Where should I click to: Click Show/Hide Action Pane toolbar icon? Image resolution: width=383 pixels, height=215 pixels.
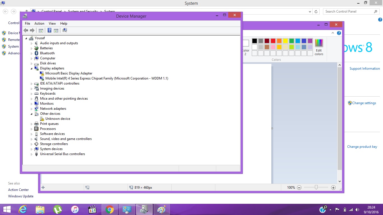click(56, 30)
